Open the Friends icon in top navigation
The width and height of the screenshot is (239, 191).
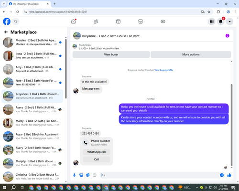click(96, 21)
